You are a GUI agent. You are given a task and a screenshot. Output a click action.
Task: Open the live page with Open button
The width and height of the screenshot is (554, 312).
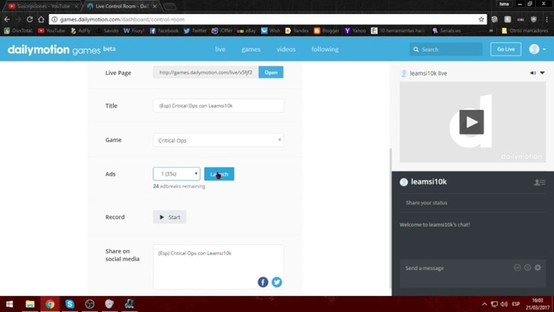coord(271,72)
